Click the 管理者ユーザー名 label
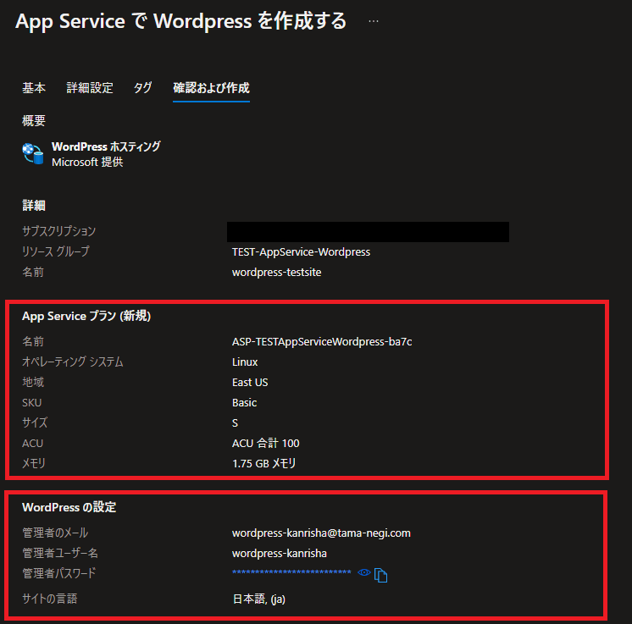632x624 pixels. 60,553
